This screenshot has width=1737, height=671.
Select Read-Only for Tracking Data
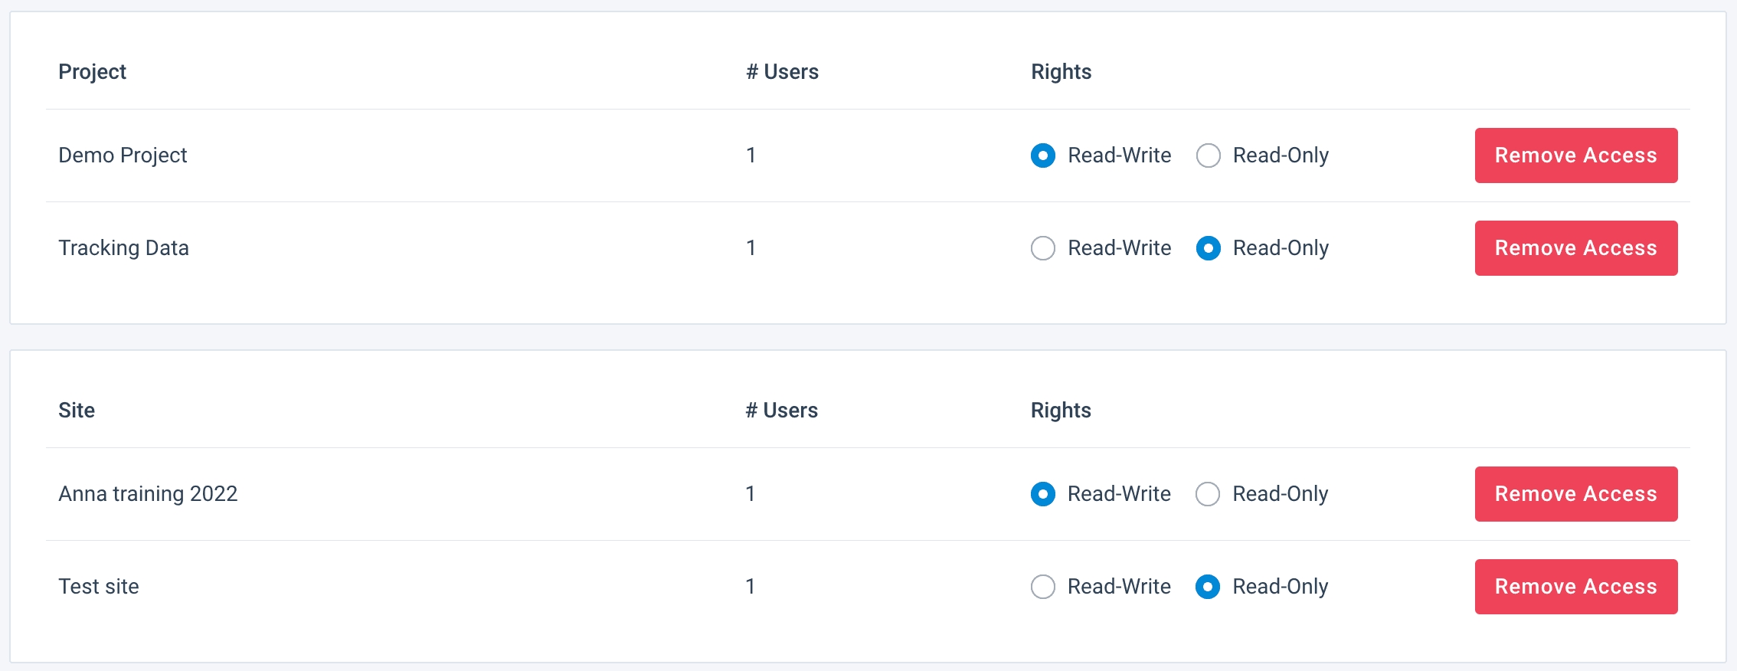point(1209,248)
